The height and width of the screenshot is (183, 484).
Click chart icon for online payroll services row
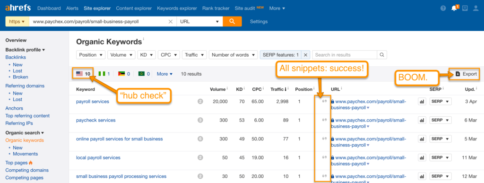(x=422, y=139)
